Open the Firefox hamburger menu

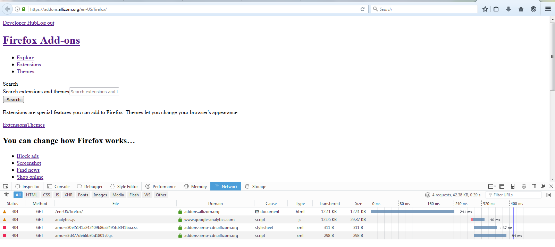pos(548,9)
